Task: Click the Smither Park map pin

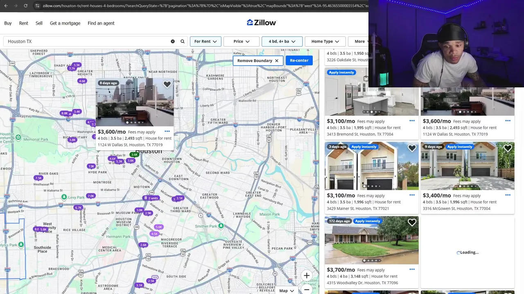Action: (221, 226)
